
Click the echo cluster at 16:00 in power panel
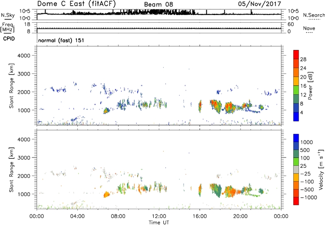[200, 106]
